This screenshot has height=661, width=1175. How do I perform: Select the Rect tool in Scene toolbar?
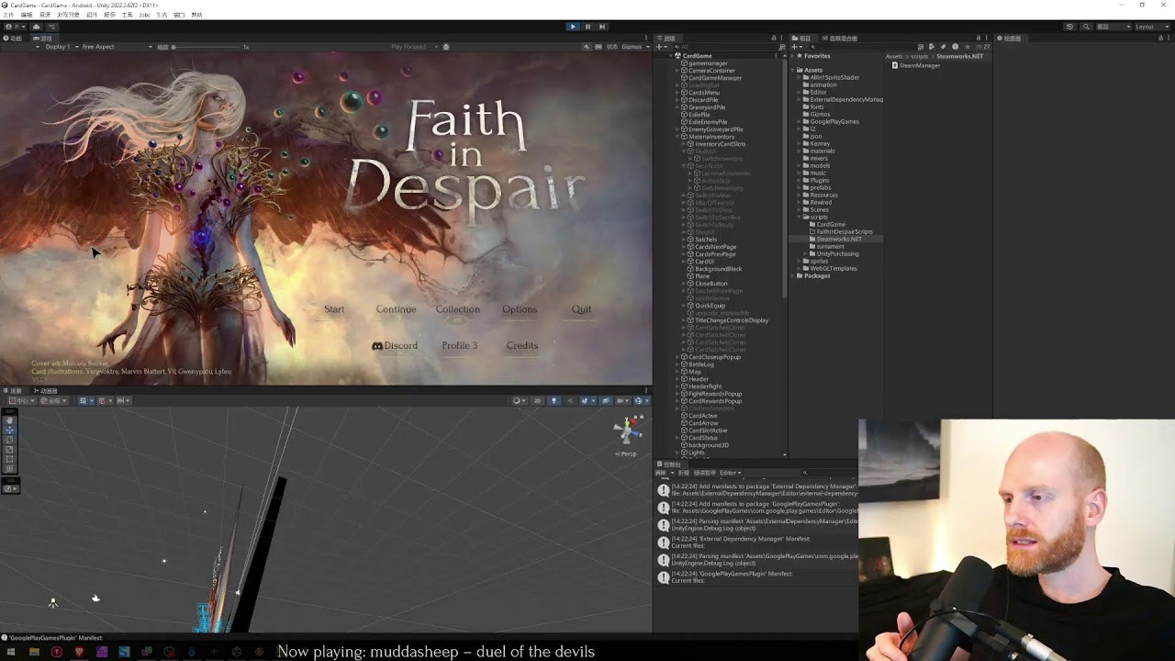coord(10,459)
